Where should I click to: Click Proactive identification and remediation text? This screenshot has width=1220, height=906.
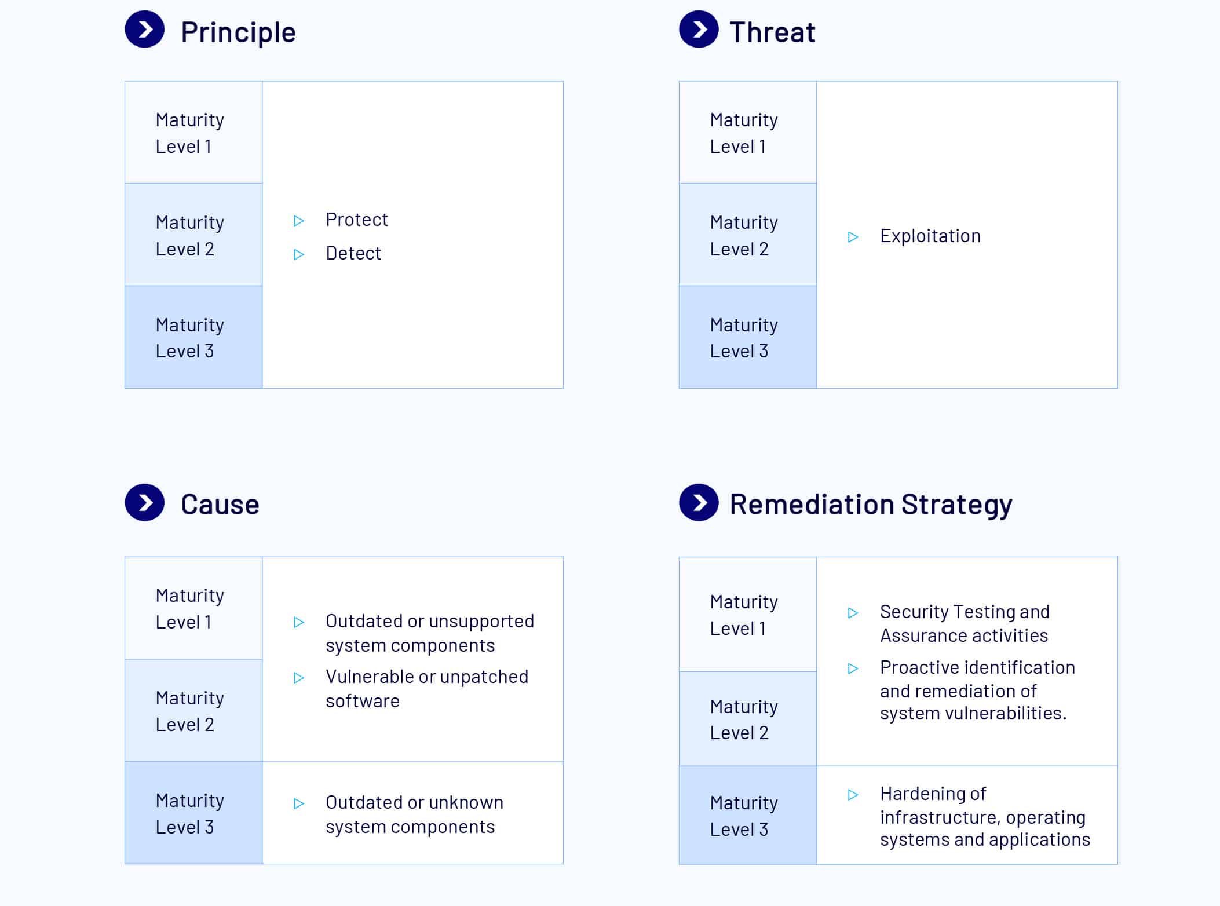(x=977, y=690)
